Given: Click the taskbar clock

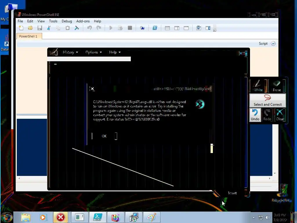Looking at the screenshot, I should (280, 217).
